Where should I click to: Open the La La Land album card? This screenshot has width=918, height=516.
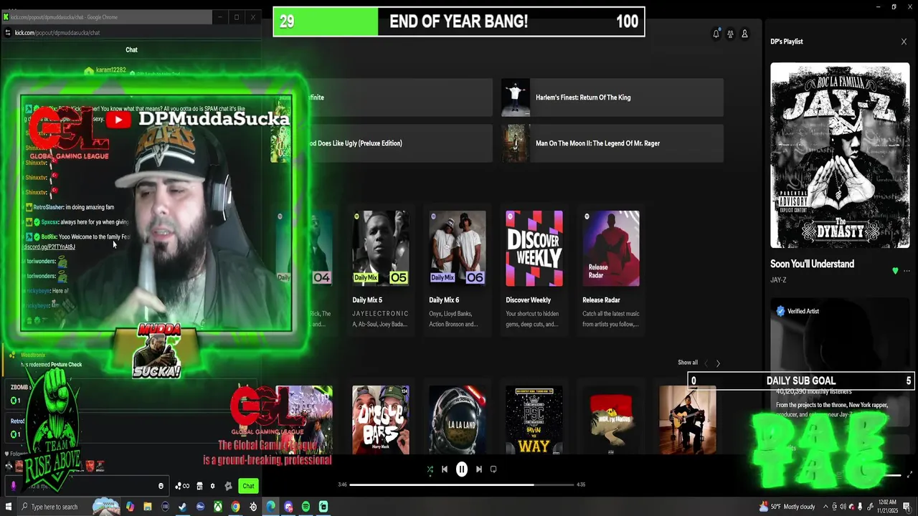point(458,420)
